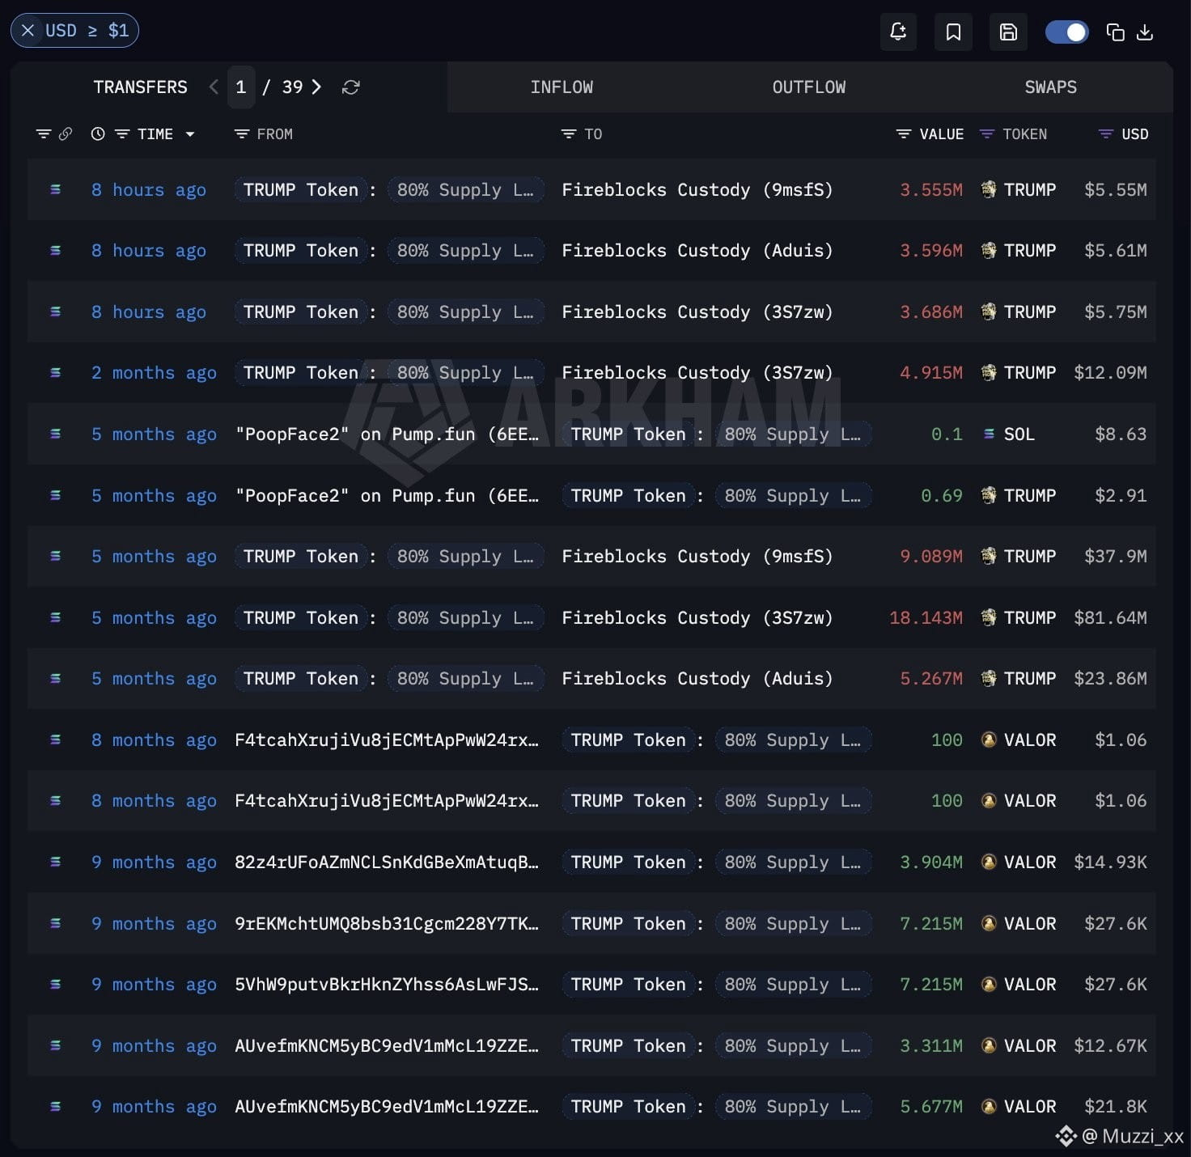This screenshot has height=1157, width=1191.
Task: Click the 9.089M value
Action: tap(931, 557)
